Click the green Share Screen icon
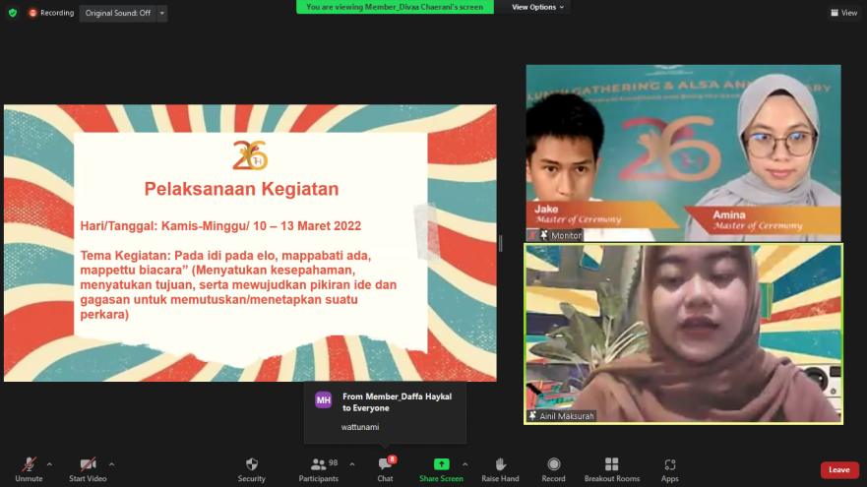Screen dimensions: 867x487 point(441,464)
